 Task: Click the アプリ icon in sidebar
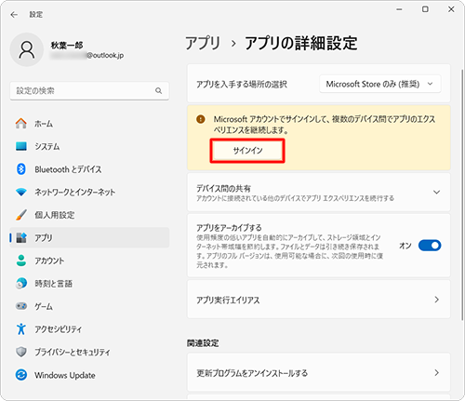coord(21,237)
